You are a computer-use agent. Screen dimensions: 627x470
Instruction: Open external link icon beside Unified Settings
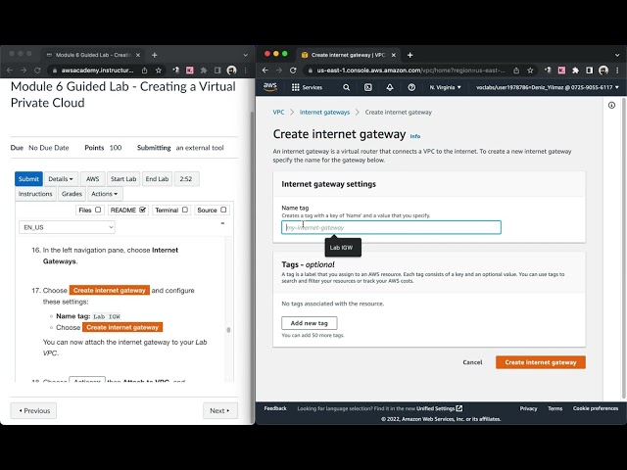(x=459, y=408)
